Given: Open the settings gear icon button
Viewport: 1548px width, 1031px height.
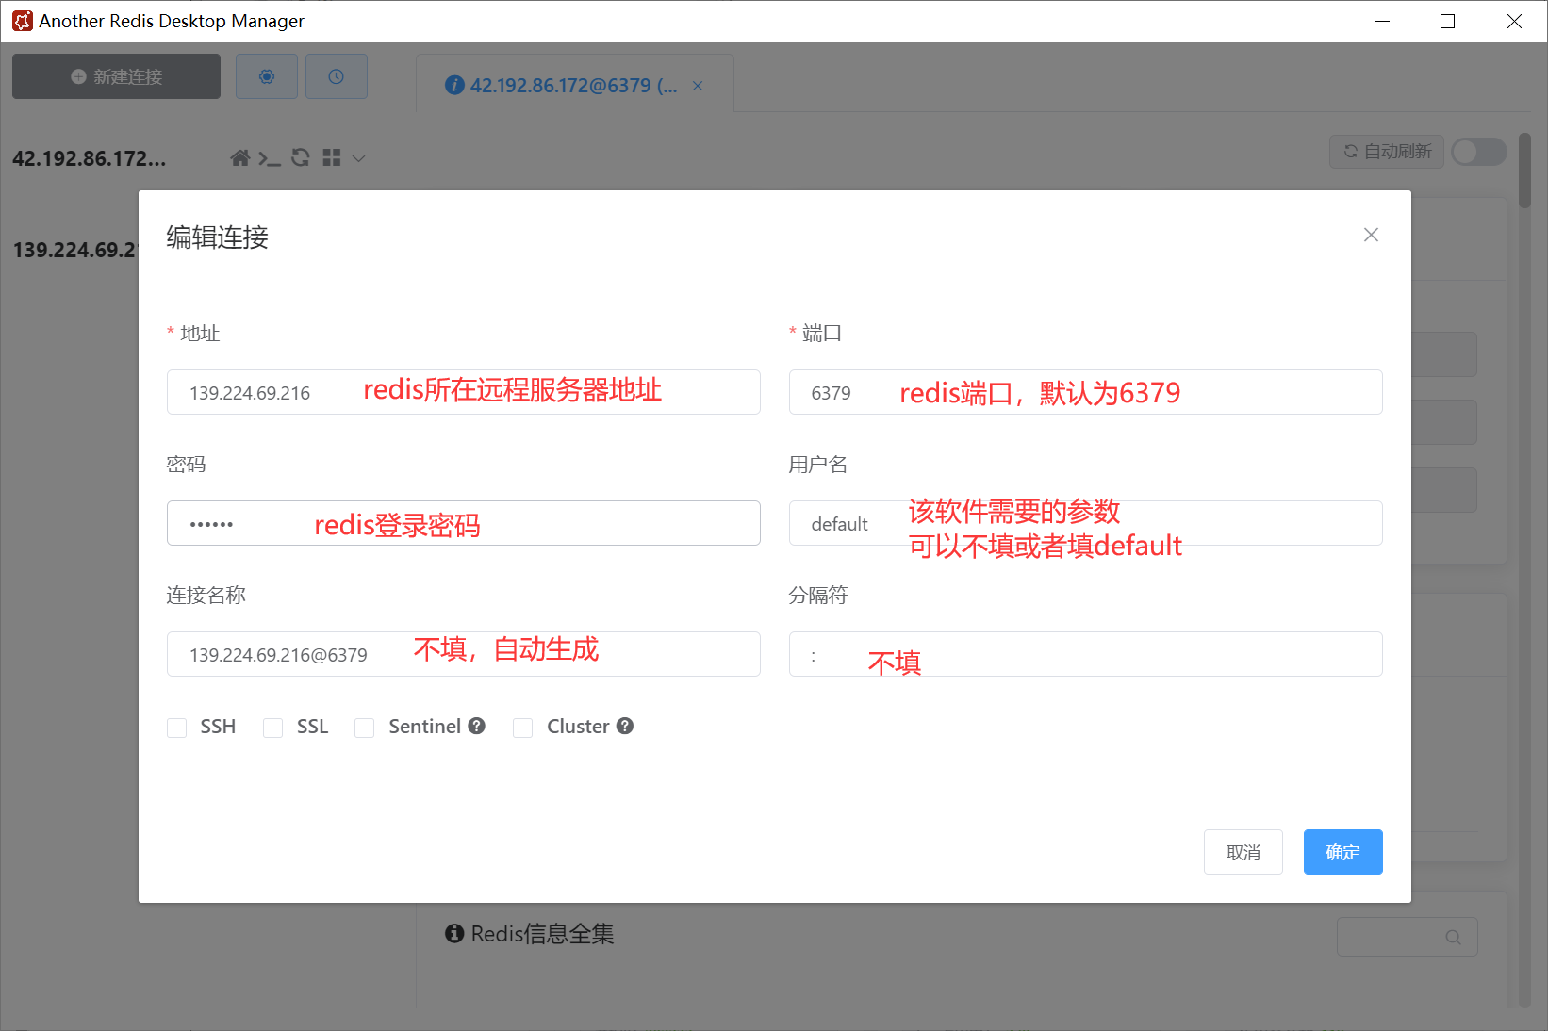Looking at the screenshot, I should click(x=267, y=76).
